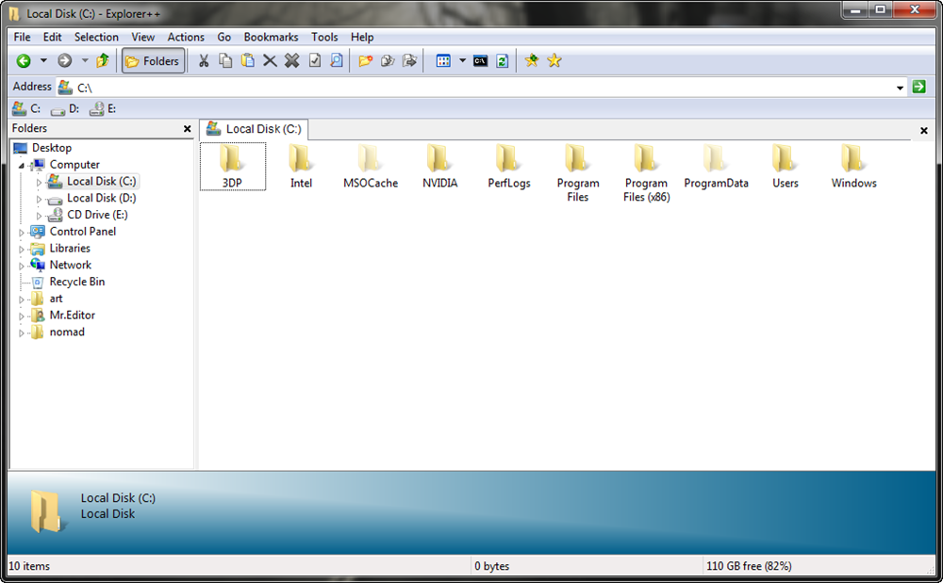Viewport: 943px width, 583px height.
Task: Click the green Go button beside address
Action: (x=918, y=87)
